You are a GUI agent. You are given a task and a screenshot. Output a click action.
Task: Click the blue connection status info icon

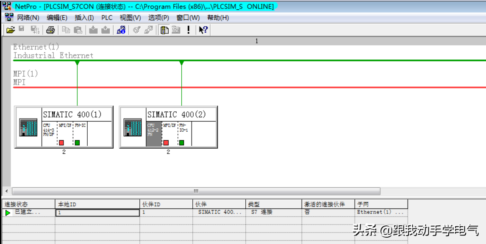point(121,30)
